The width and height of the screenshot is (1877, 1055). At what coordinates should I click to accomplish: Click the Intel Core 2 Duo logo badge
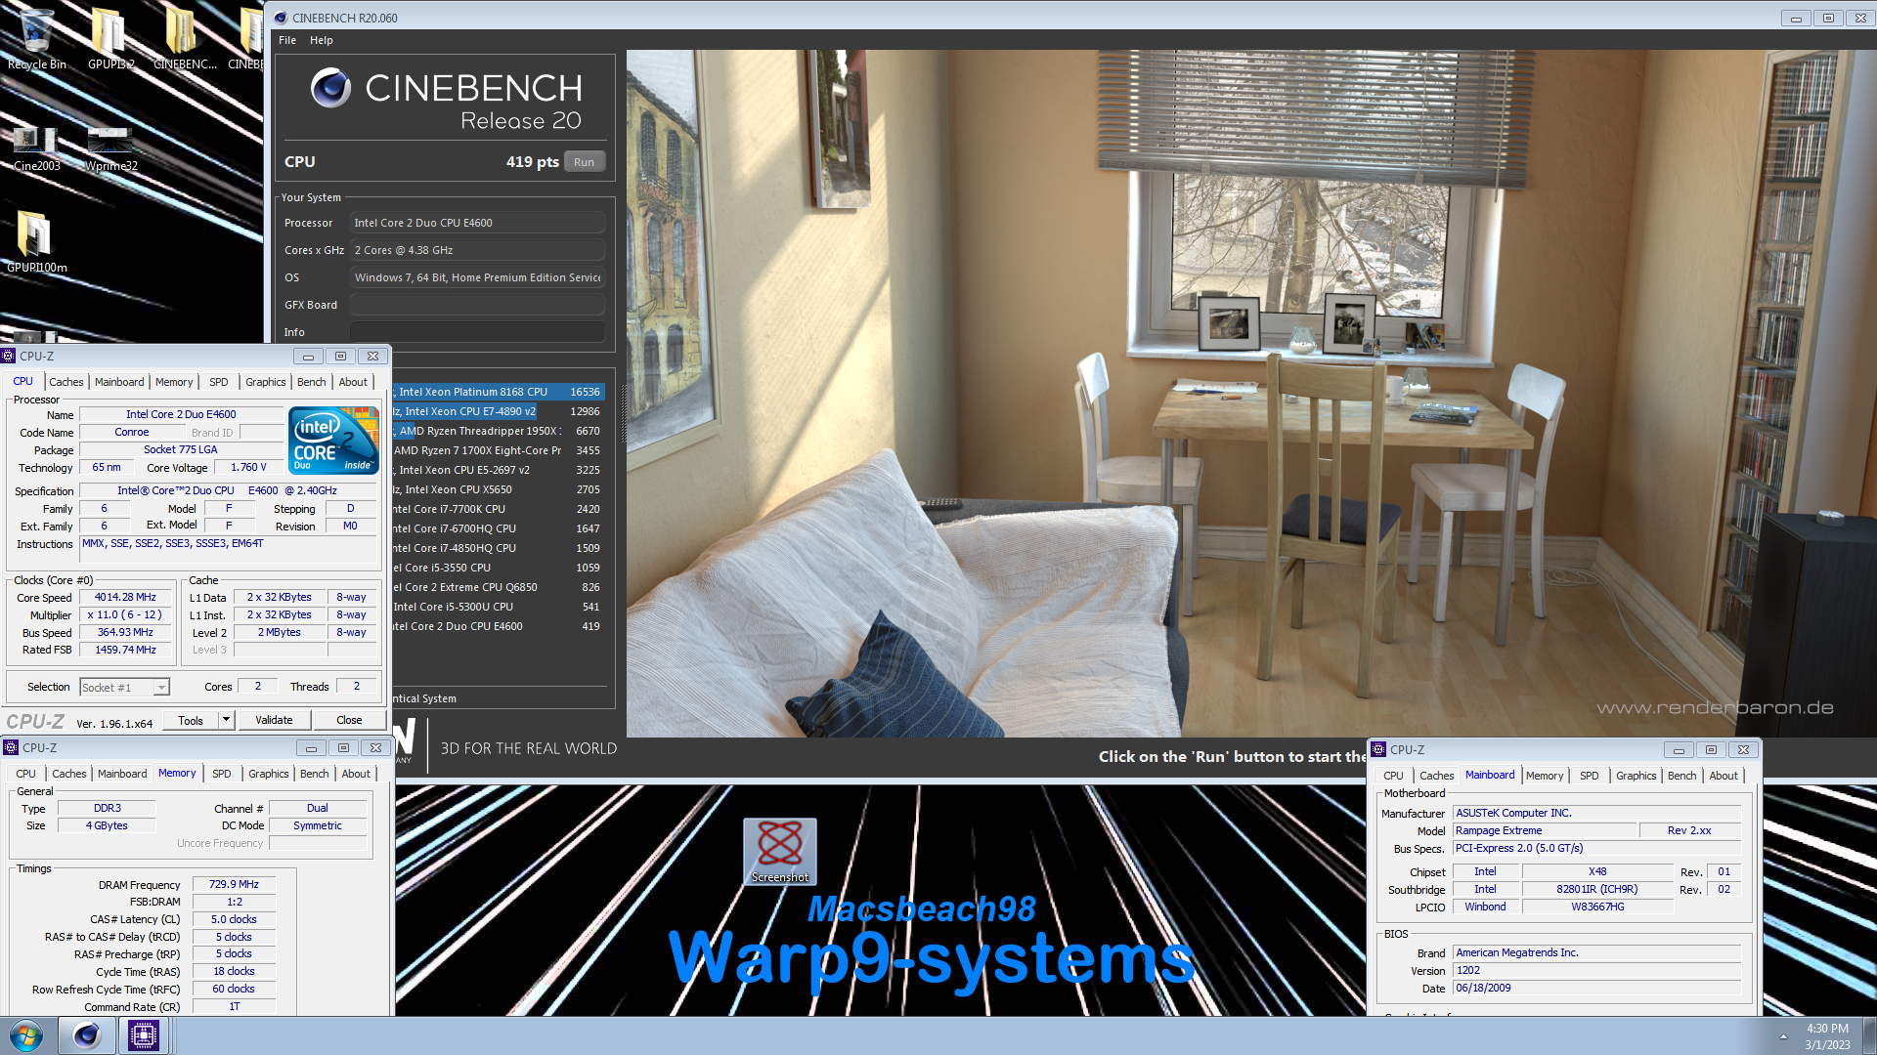coord(333,441)
